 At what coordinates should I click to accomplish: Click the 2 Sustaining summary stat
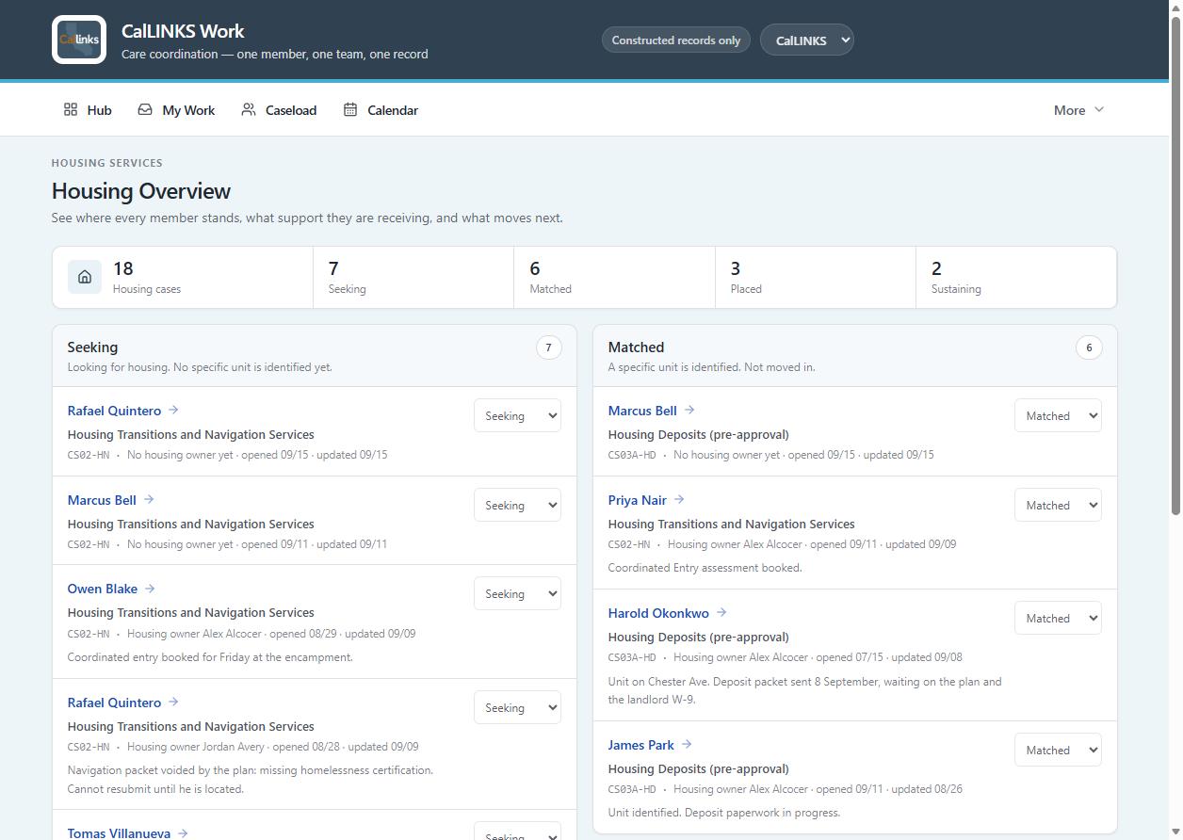(x=1016, y=277)
